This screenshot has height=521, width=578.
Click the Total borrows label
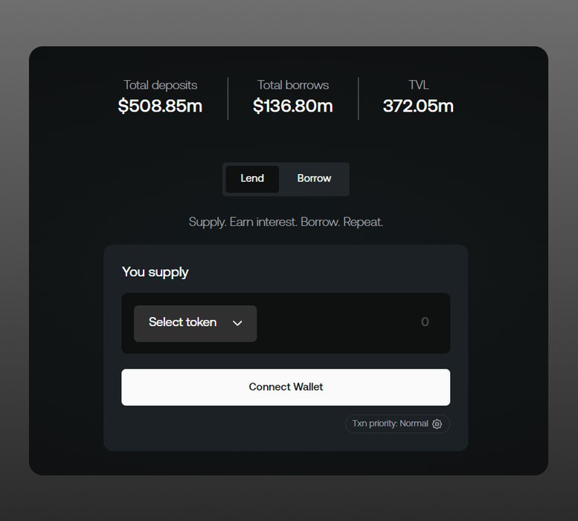pos(293,85)
